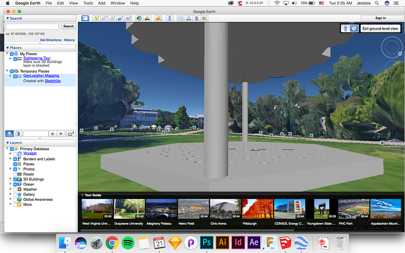Screen dimensions: 405x253
Task: Click the print icon in toolbar
Action: pyautogui.click(x=189, y=18)
